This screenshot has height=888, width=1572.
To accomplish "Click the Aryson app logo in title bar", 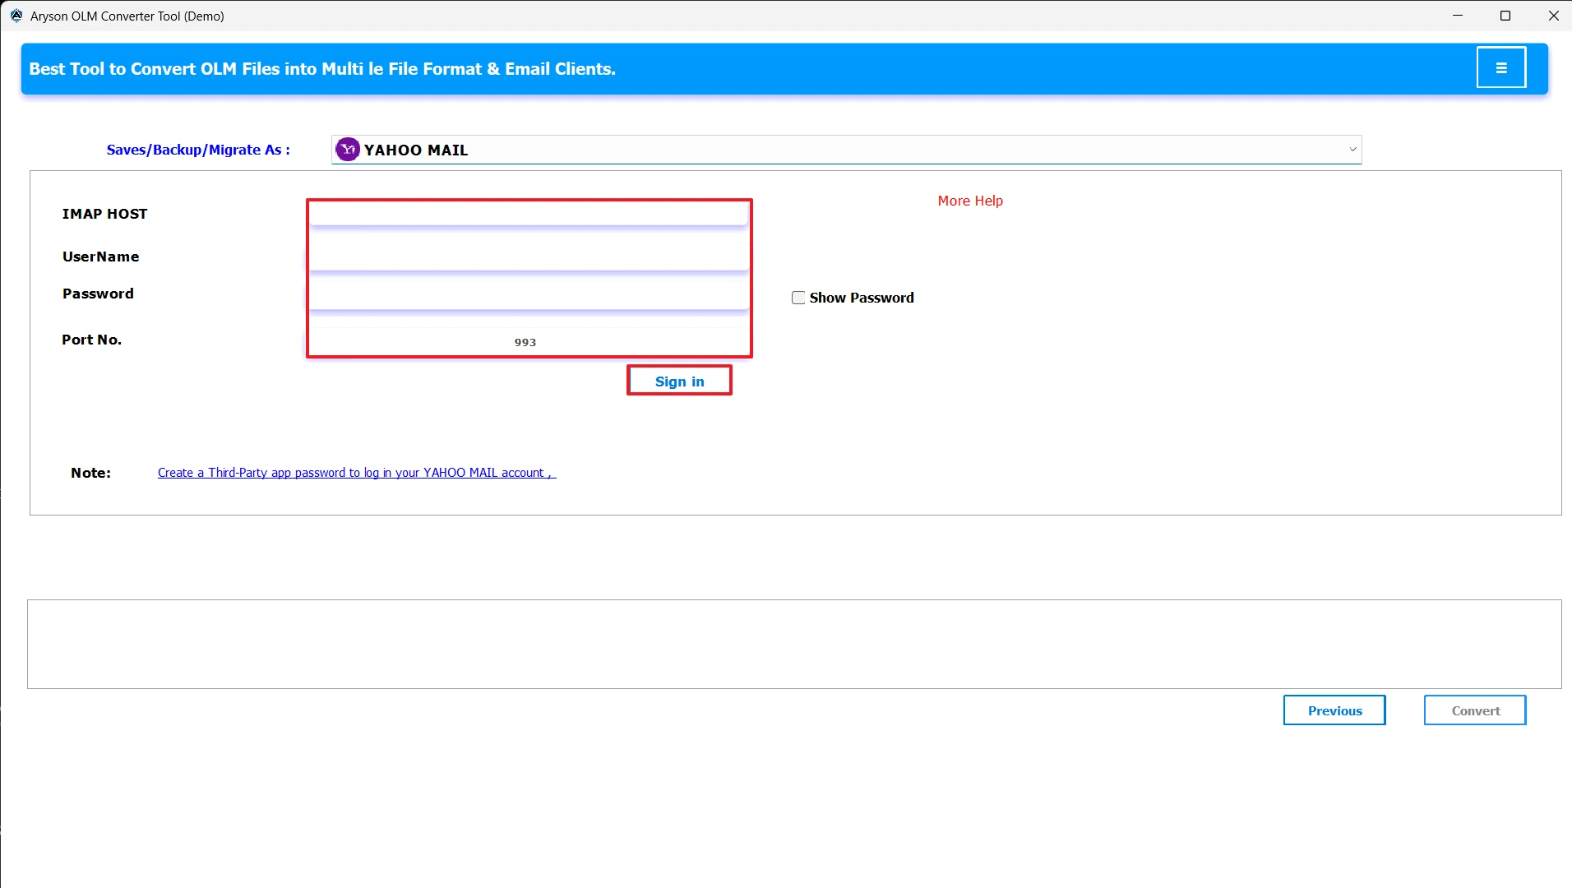I will 15,15.
